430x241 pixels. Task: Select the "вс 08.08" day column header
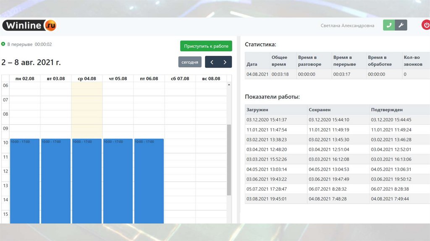click(211, 79)
